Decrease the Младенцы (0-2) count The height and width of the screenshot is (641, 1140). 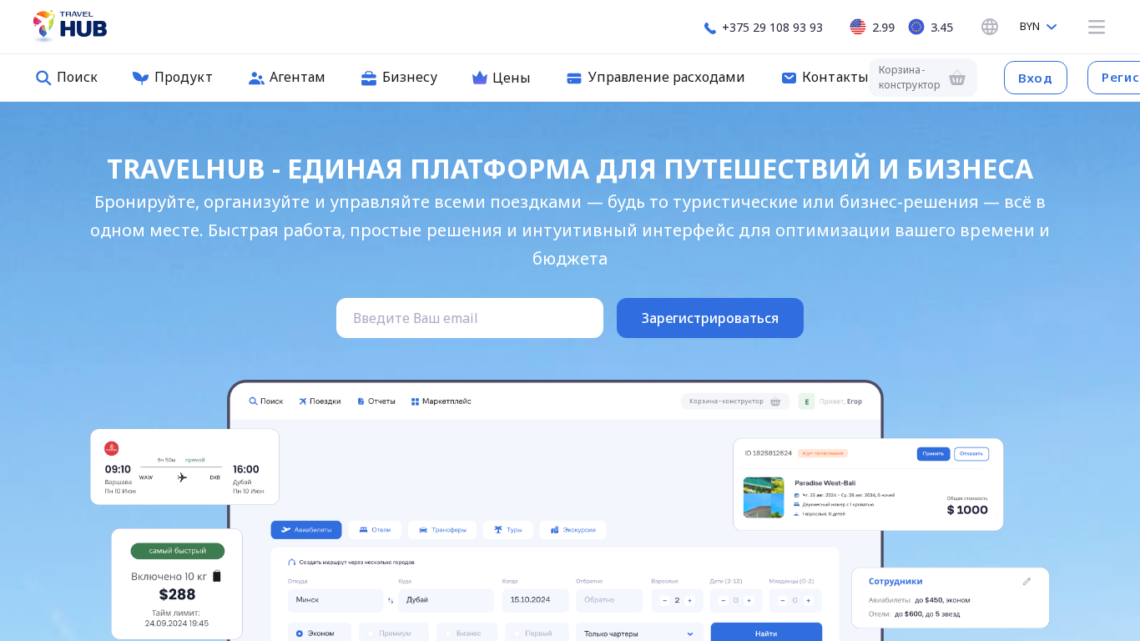point(782,600)
